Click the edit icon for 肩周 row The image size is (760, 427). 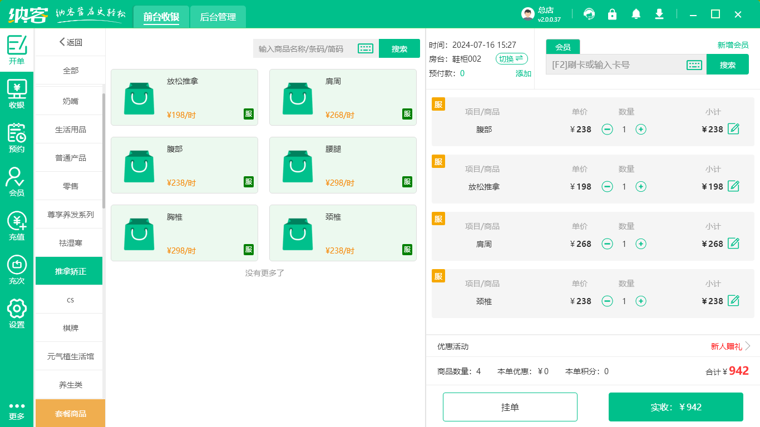point(734,244)
